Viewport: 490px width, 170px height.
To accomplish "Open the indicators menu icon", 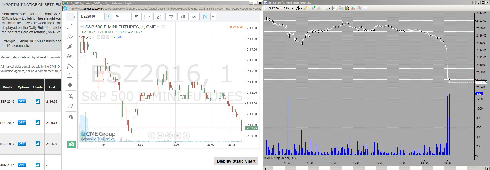I will [x=159, y=17].
